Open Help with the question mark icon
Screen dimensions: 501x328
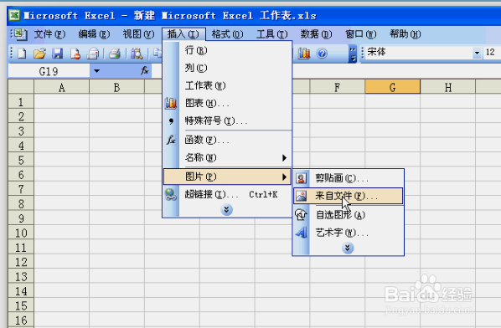pos(322,54)
